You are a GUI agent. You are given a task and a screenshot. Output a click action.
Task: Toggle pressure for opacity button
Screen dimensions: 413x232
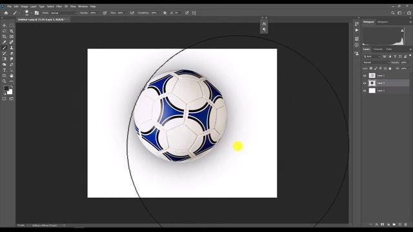pos(105,13)
